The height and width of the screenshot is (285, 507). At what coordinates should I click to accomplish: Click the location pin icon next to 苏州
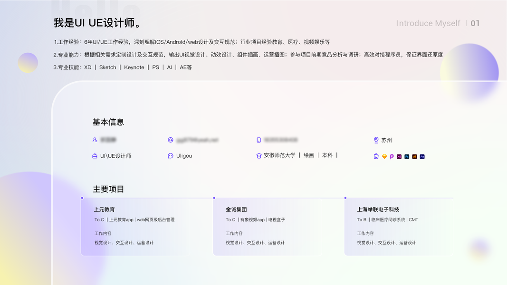376,140
